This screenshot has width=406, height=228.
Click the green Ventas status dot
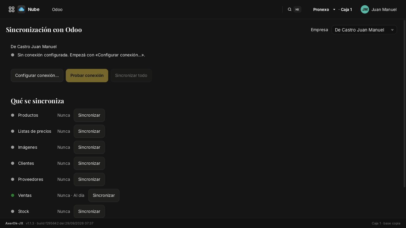12,195
